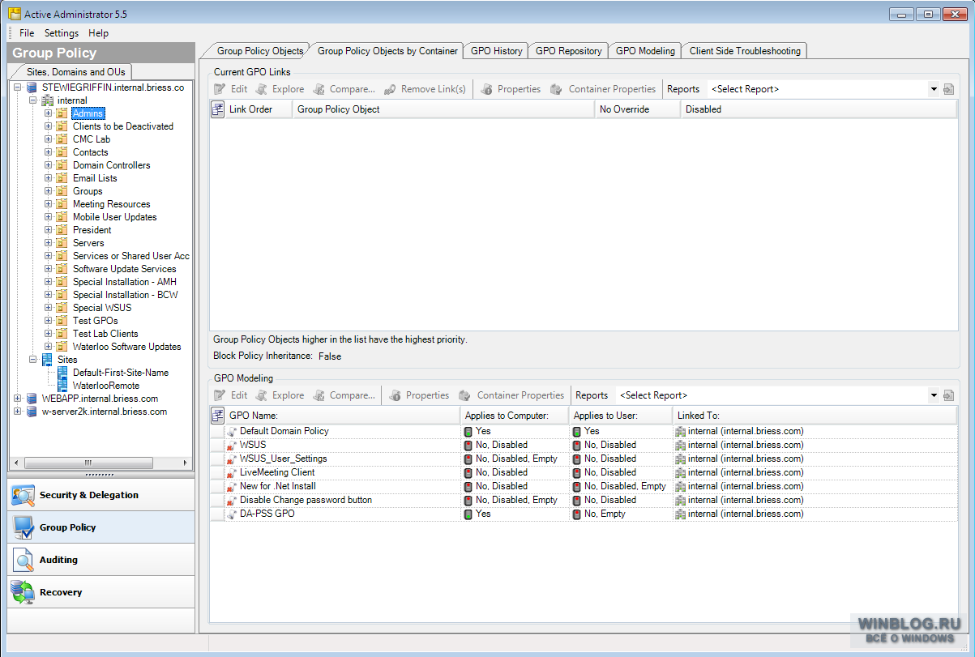Select the WSUS_User_Settings GPO row
This screenshot has height=657, width=975.
click(x=584, y=459)
